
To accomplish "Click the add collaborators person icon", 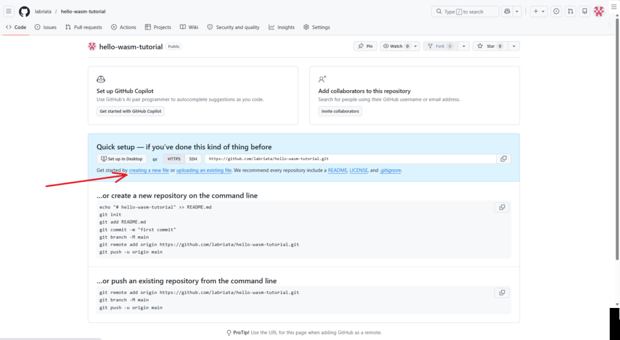I will (322, 79).
